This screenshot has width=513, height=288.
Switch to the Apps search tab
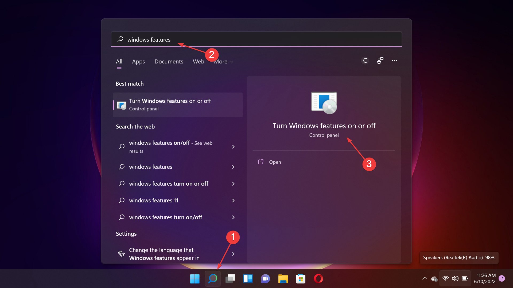click(x=138, y=61)
